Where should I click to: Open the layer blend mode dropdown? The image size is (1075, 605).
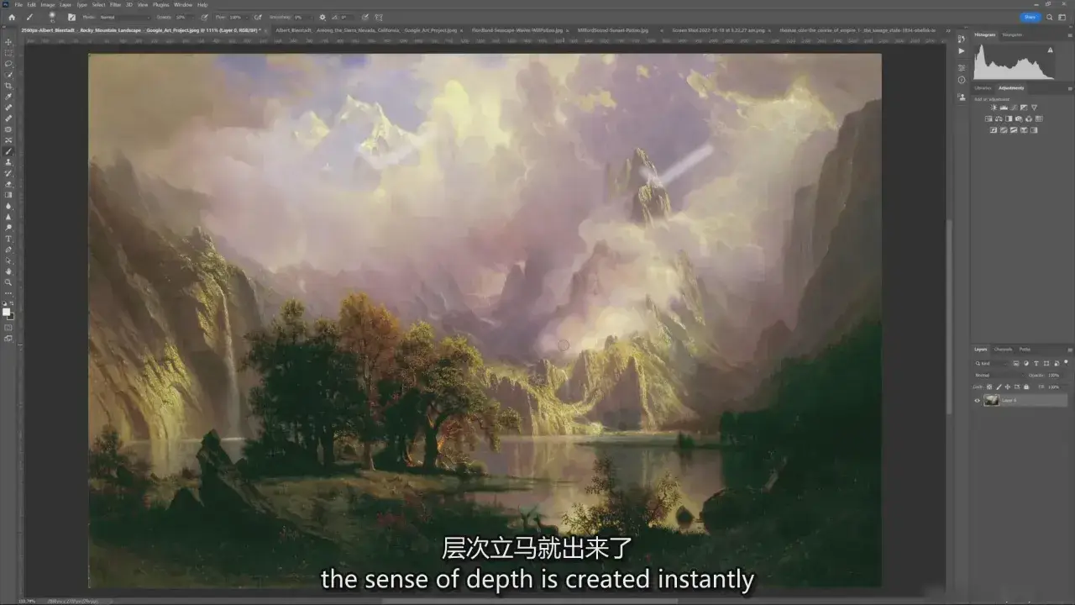(x=999, y=376)
